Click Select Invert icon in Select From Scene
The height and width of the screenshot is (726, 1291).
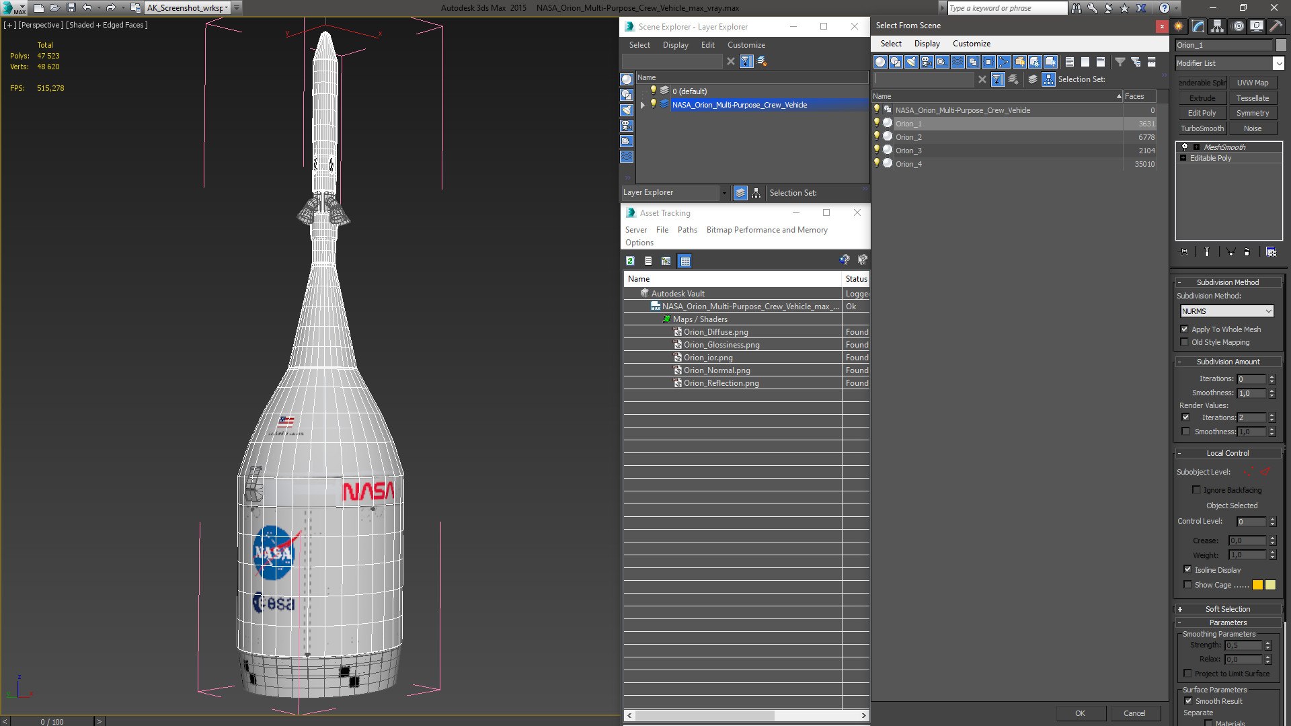1101,62
